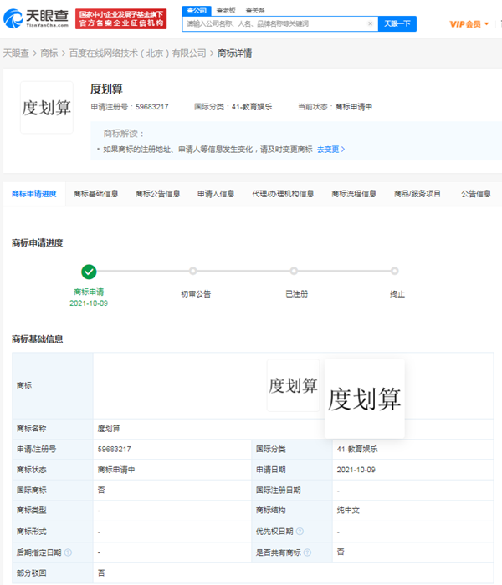Open the 商标公告信息 tab
502x585 pixels.
click(x=157, y=194)
